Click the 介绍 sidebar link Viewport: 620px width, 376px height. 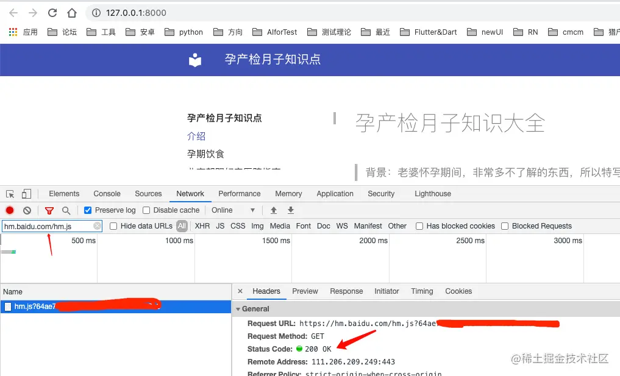tap(196, 137)
